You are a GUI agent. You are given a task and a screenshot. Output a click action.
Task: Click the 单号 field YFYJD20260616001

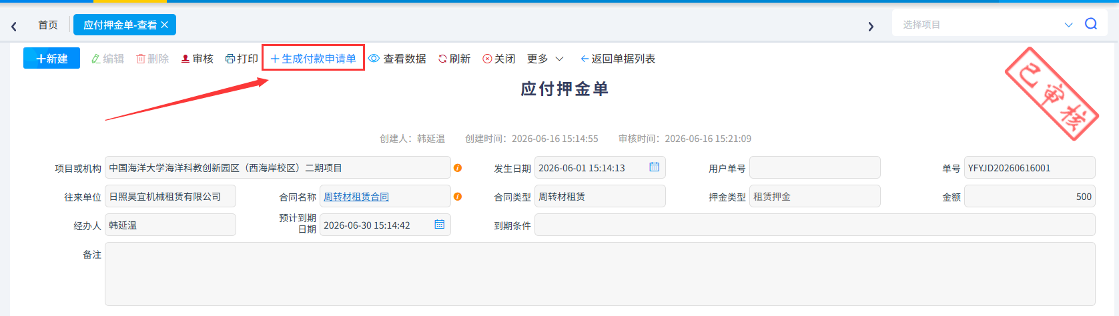(x=1030, y=168)
